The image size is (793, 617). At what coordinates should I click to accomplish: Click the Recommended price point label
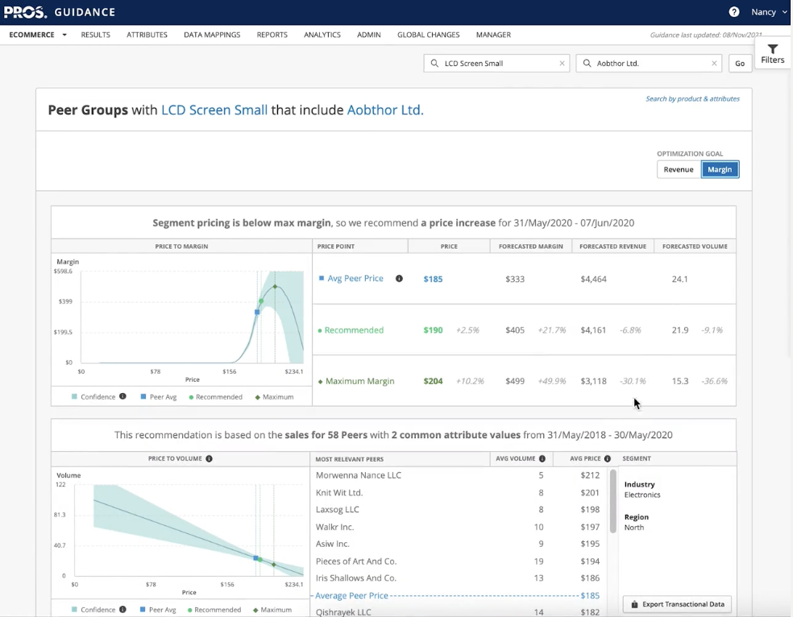point(354,330)
